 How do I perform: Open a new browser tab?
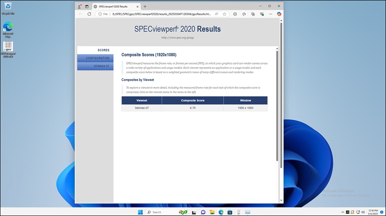pos(145,7)
